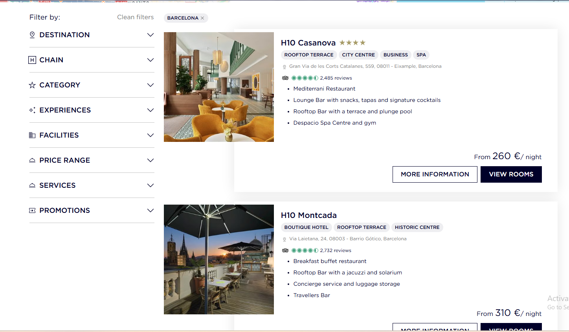This screenshot has height=332, width=569.
Task: Click Boutique Hotel tag on H10 Montcada
Action: pos(307,227)
